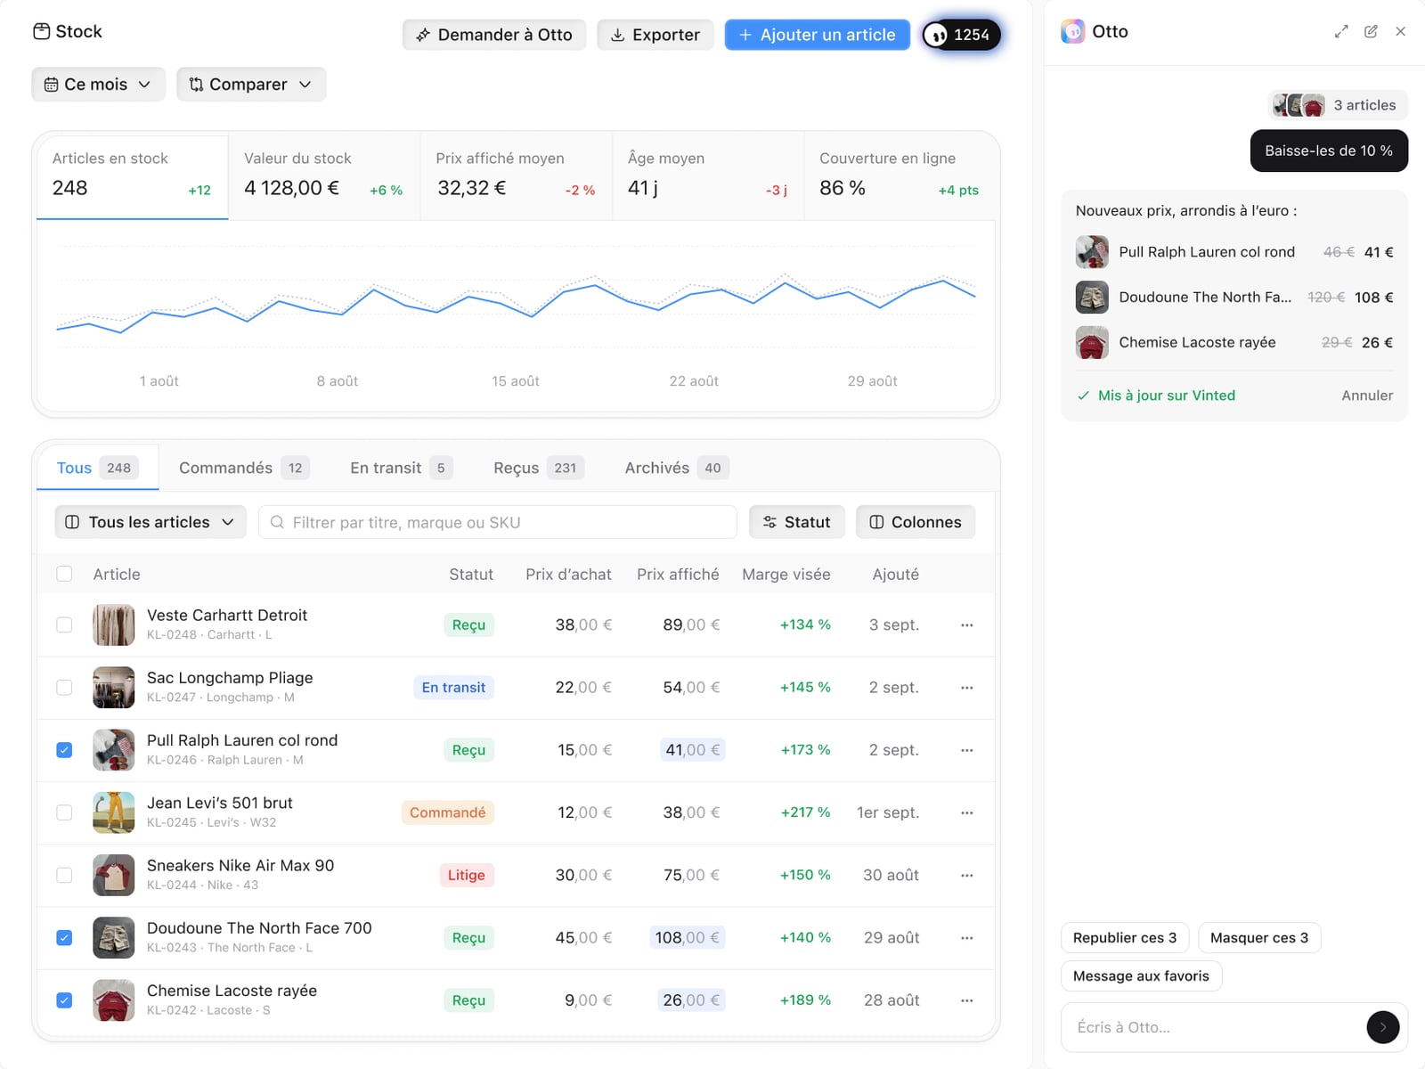Open the three-dot menu for Sneakers Nike Air Max 90

tap(966, 876)
